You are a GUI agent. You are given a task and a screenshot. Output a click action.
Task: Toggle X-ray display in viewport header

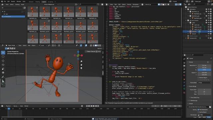click(91, 45)
